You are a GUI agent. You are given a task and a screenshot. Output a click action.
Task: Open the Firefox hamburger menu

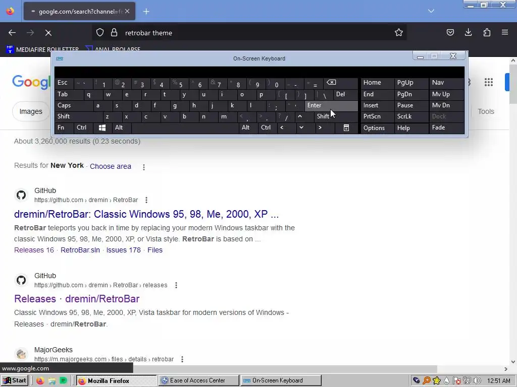click(x=505, y=32)
